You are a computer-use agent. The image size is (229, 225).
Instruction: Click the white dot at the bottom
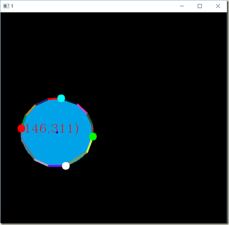(66, 166)
